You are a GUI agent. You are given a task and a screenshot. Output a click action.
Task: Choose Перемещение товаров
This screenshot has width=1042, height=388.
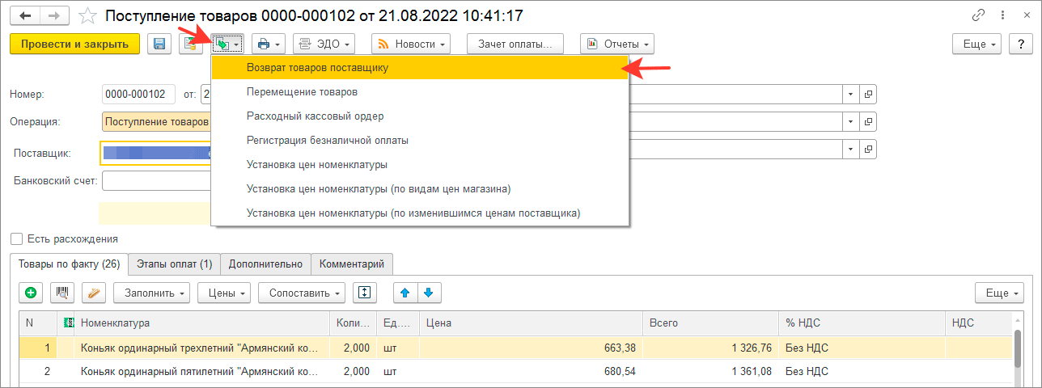pos(419,92)
